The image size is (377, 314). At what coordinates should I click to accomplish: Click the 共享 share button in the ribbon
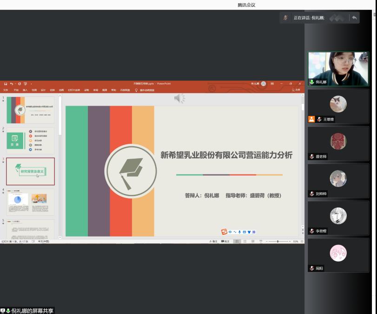[x=296, y=90]
